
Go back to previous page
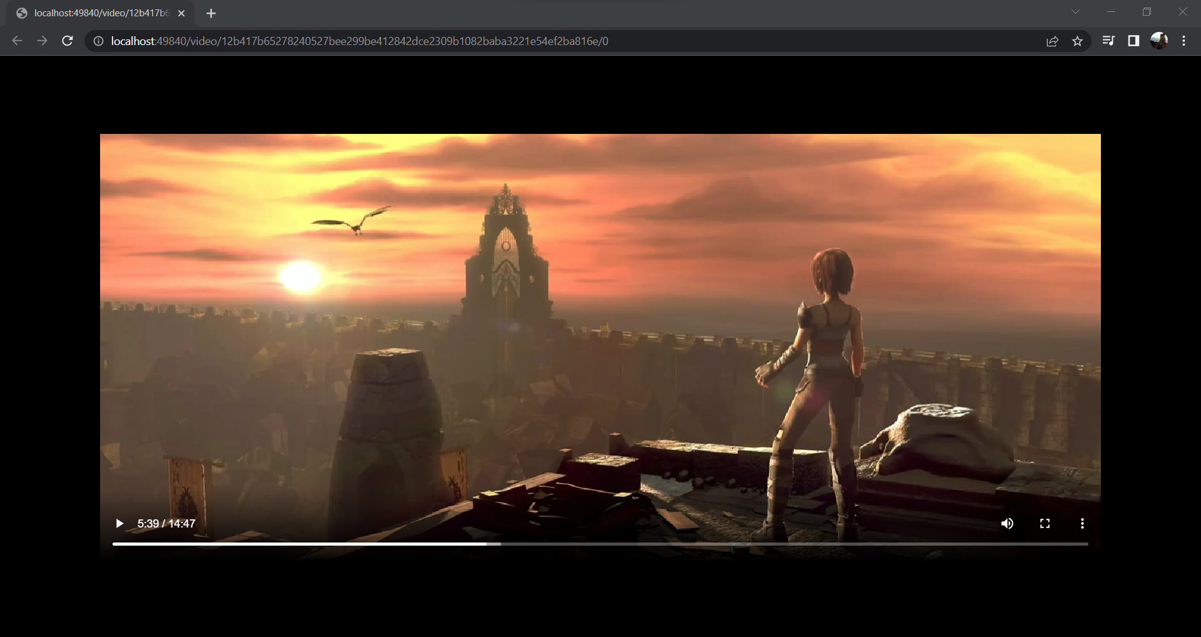[x=18, y=41]
